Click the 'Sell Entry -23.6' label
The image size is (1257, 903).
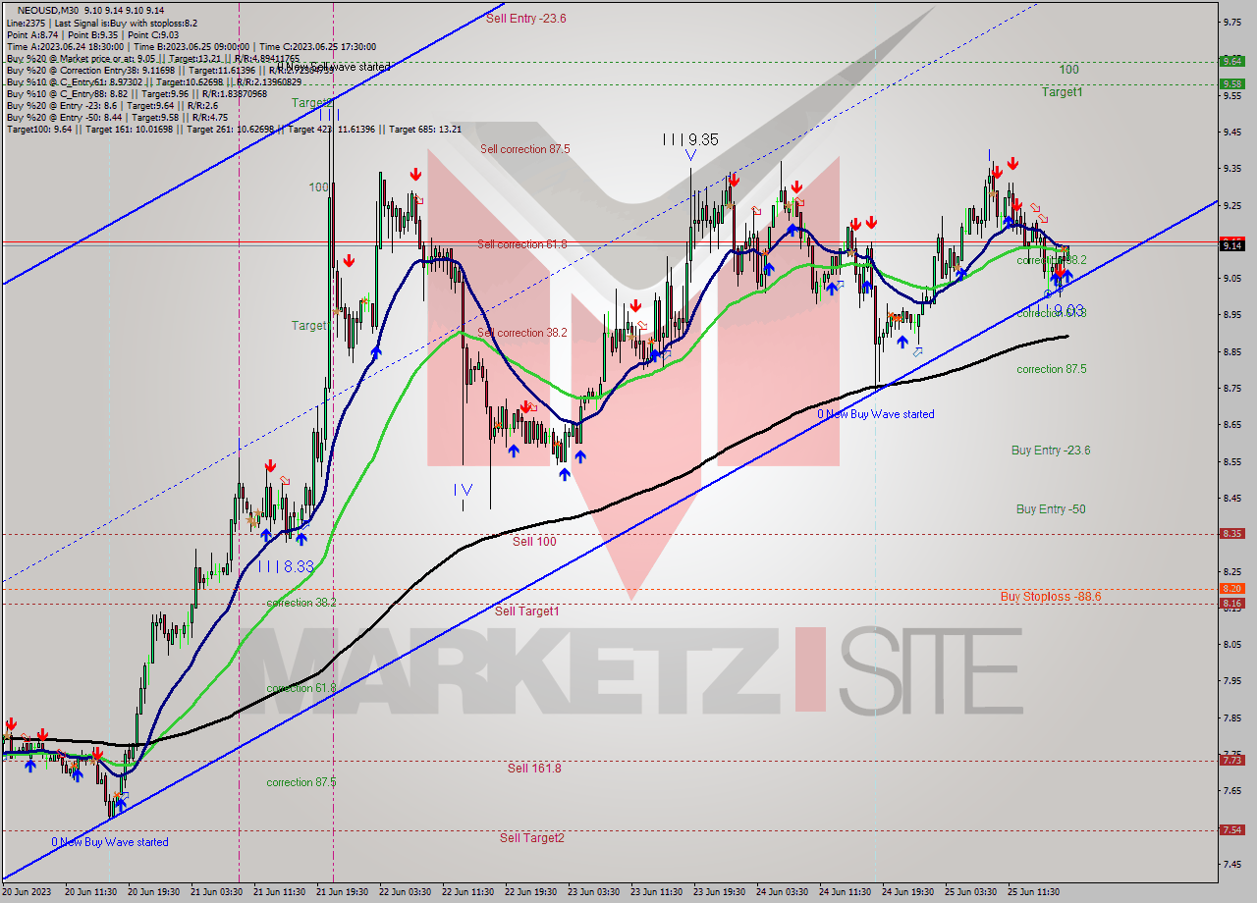(x=525, y=19)
